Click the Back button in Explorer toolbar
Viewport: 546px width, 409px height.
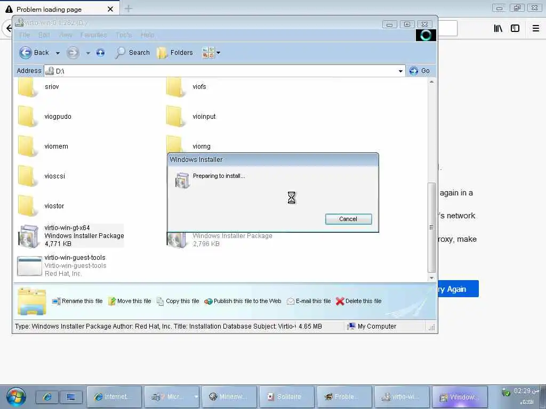pos(34,53)
